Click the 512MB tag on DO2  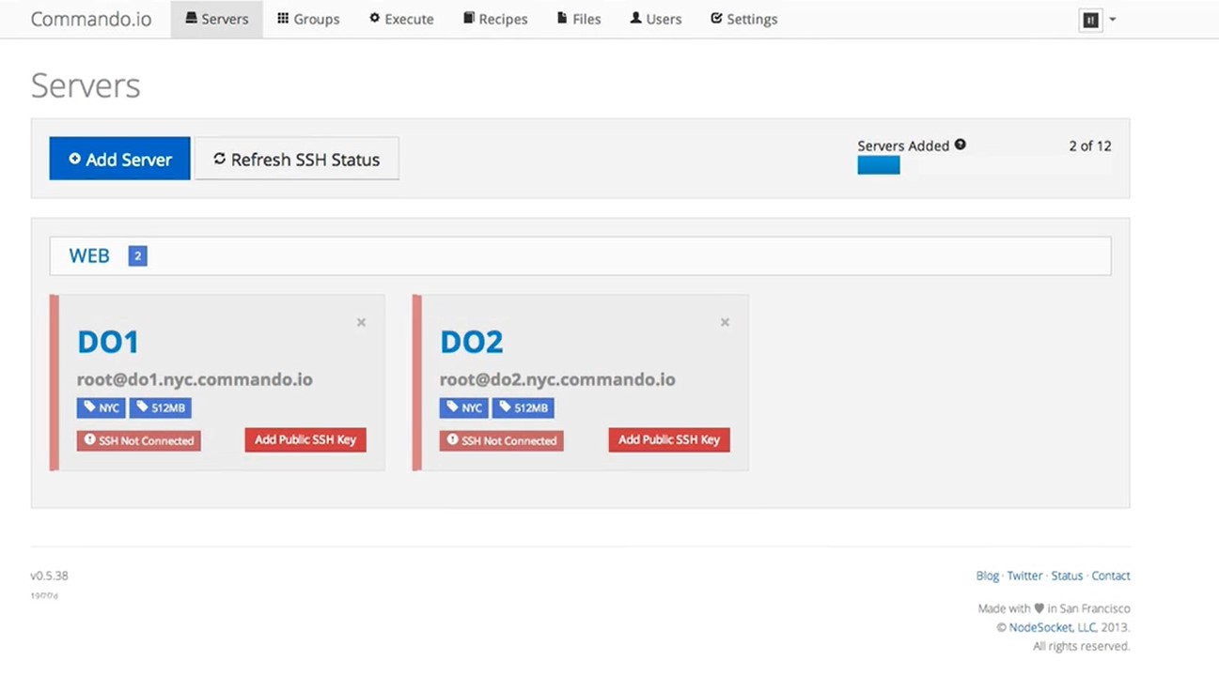tap(523, 407)
